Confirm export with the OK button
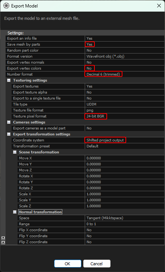Screen dimensions: 165x272 click(x=68, y=264)
